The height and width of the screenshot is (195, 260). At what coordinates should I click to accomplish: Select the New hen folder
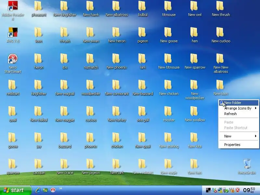coord(195,167)
